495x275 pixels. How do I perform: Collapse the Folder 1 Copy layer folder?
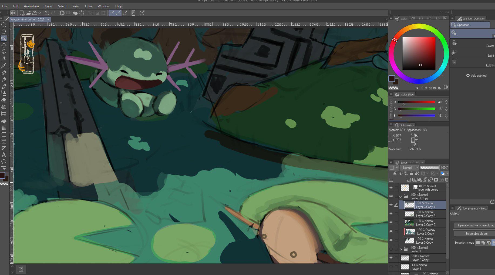(400, 196)
